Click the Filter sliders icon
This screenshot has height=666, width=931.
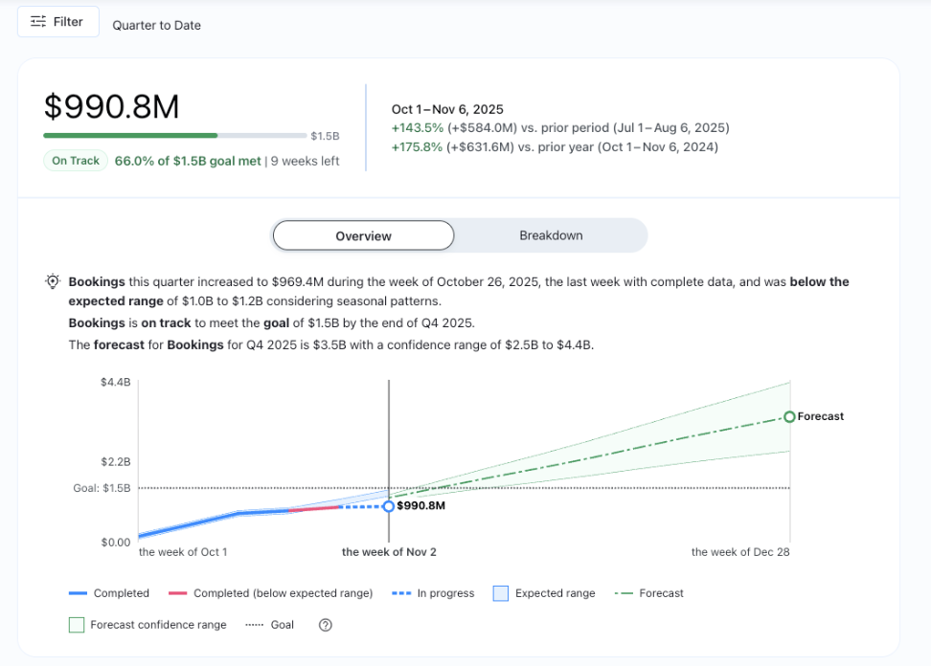38,22
